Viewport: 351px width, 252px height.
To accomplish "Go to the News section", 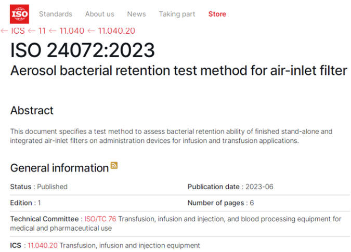I will coord(137,14).
